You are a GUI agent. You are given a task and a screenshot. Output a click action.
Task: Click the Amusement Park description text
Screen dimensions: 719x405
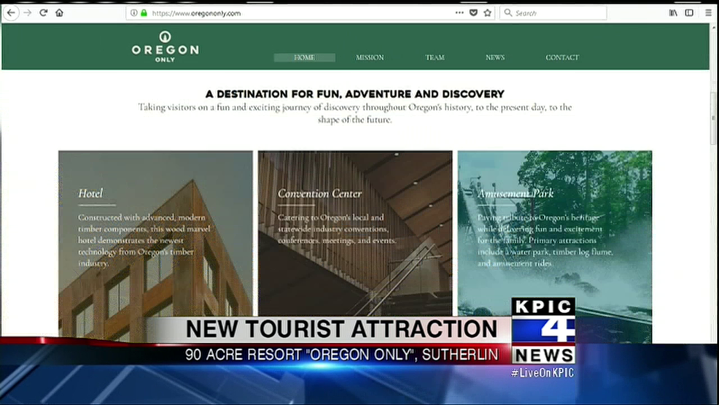point(545,240)
